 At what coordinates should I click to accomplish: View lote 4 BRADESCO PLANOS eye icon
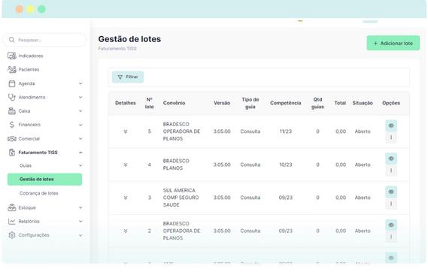(391, 159)
